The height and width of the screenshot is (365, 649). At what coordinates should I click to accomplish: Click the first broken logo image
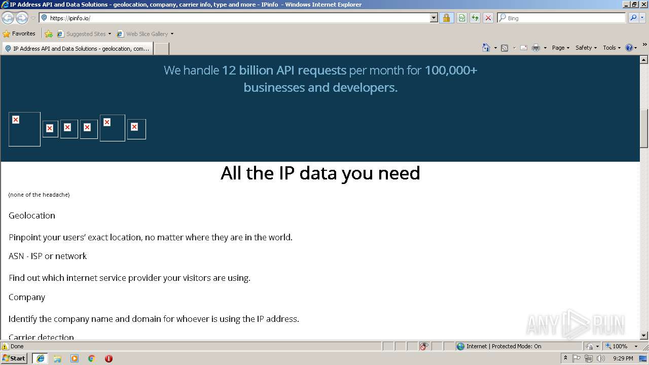pos(24,129)
